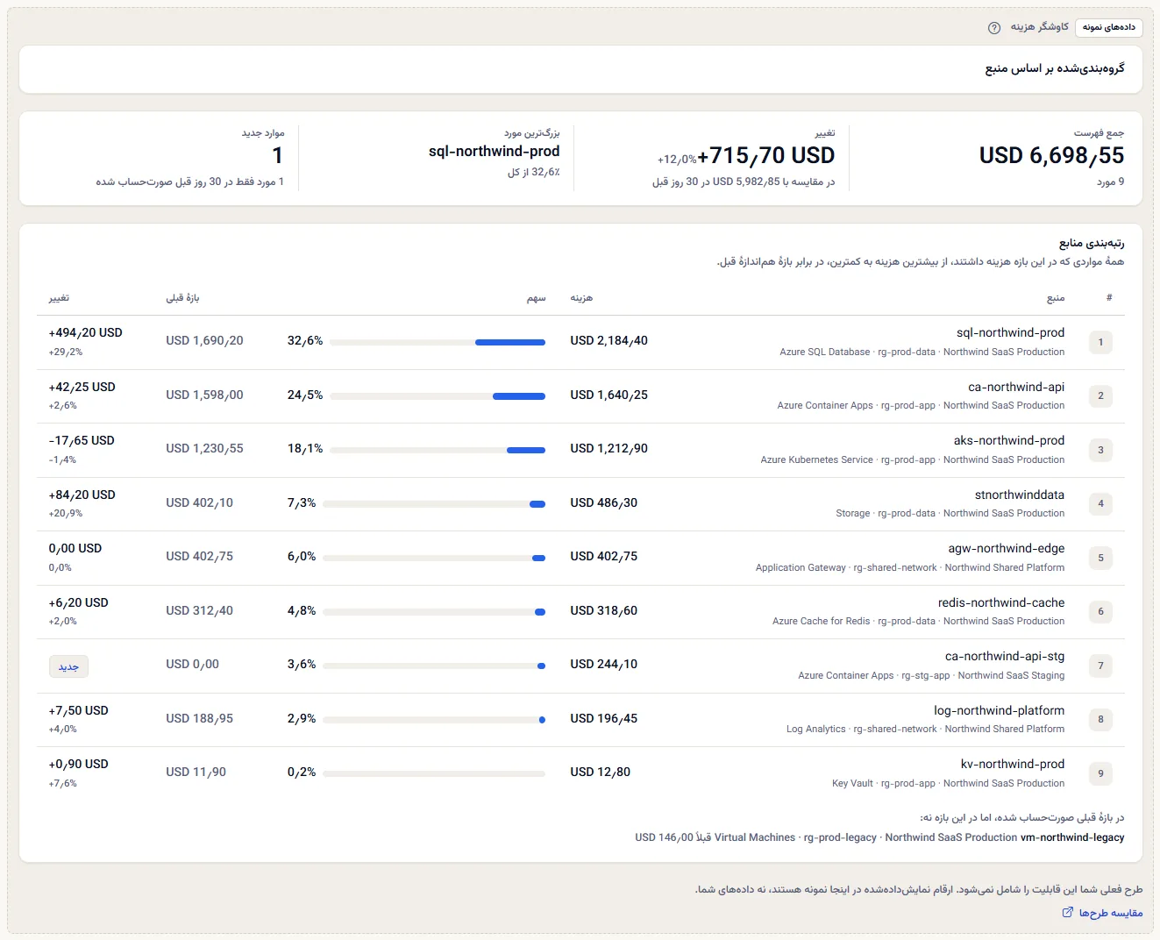Select rank badge 4 for stnorthwinddata
Image resolution: width=1160 pixels, height=940 pixels.
(1101, 503)
